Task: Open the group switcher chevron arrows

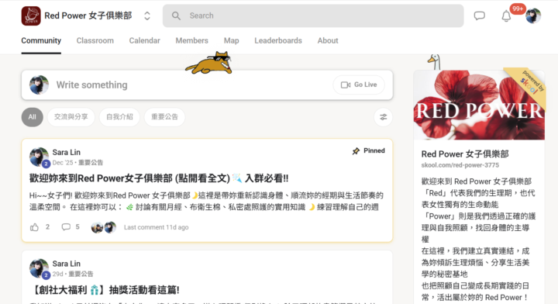Action: 147,16
